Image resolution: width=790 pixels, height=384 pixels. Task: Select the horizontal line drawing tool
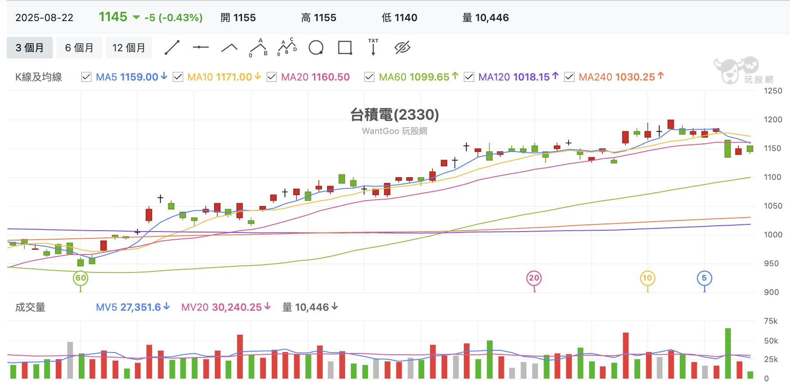click(x=201, y=47)
